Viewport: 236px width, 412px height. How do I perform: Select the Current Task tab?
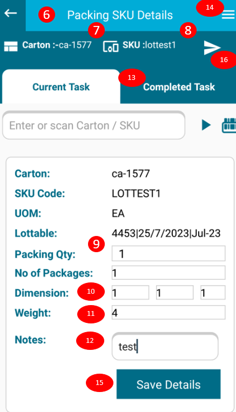61,87
